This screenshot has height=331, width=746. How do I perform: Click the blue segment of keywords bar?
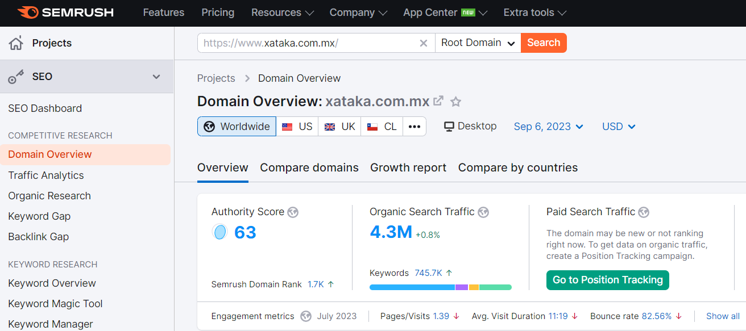pos(412,287)
